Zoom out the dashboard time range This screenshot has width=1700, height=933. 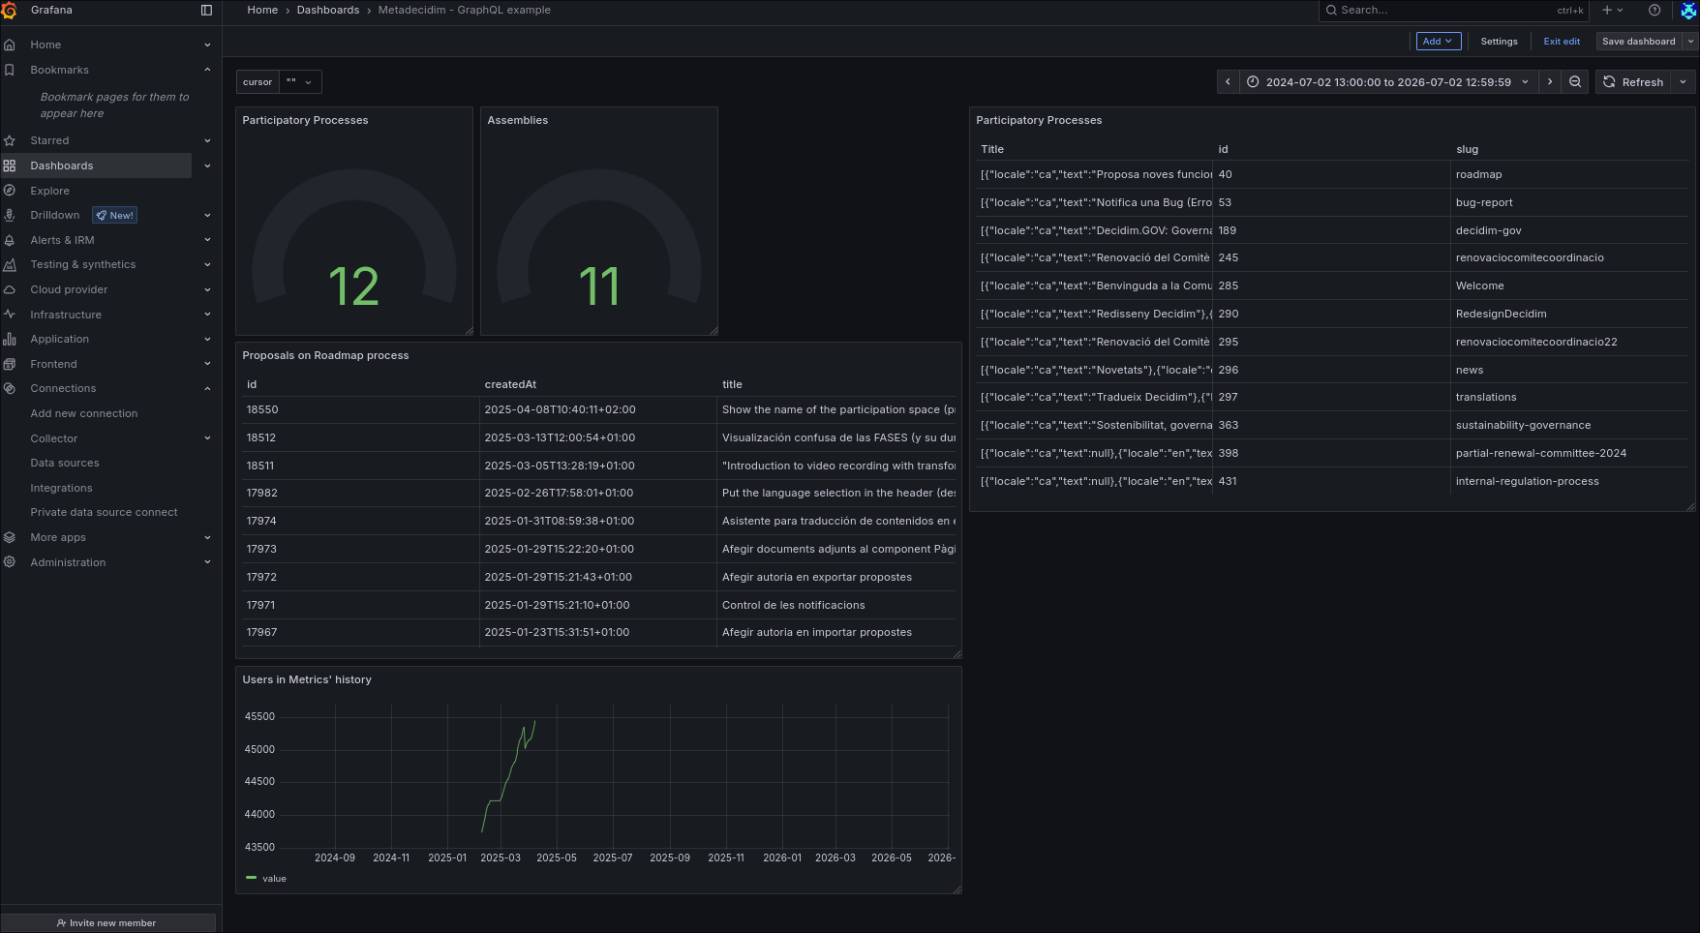pyautogui.click(x=1574, y=82)
